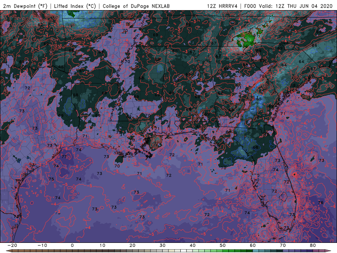
Task: Click the -20 label on color scale
Action: (12, 245)
